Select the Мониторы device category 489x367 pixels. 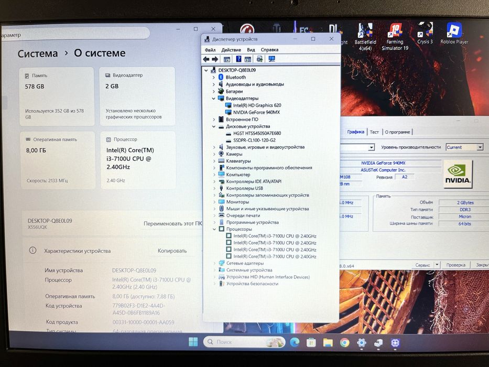coord(237,202)
